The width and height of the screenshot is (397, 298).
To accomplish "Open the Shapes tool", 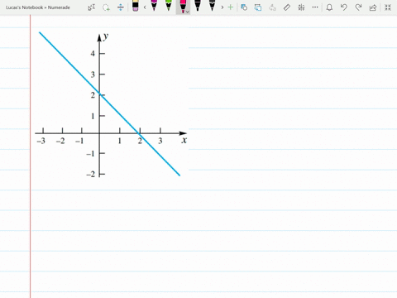I will coord(244,7).
